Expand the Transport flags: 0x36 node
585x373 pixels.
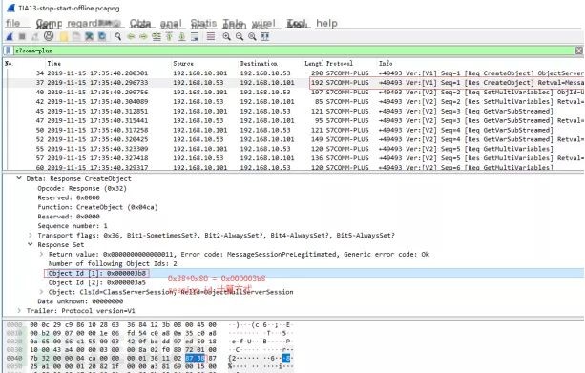point(31,236)
